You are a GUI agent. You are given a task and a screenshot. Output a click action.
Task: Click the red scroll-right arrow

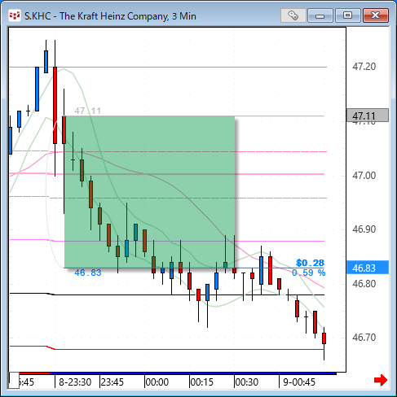(x=381, y=380)
